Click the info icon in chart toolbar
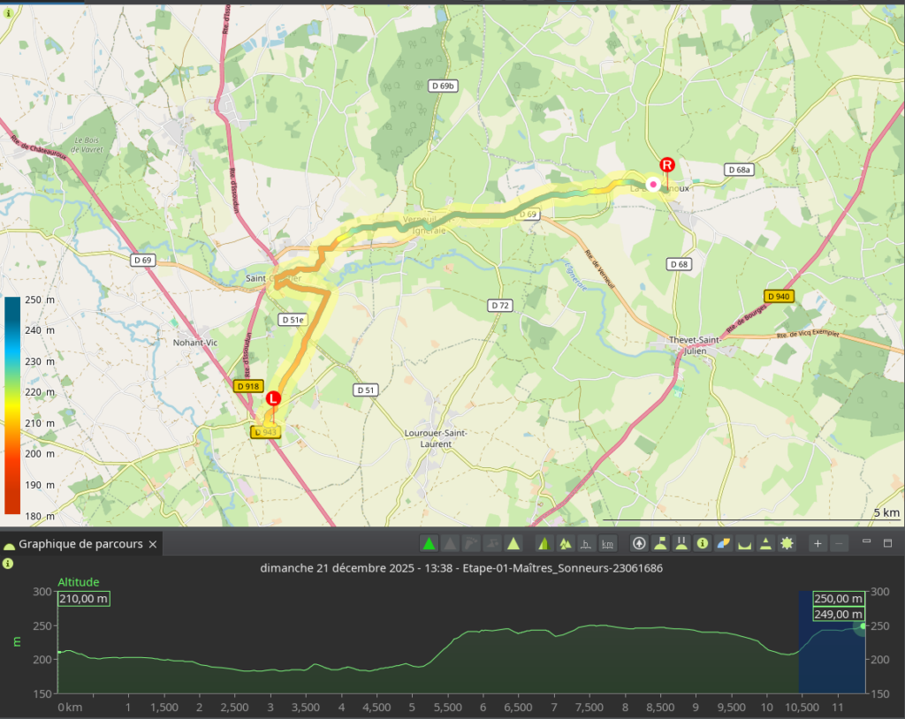Image resolution: width=905 pixels, height=719 pixels. click(703, 543)
